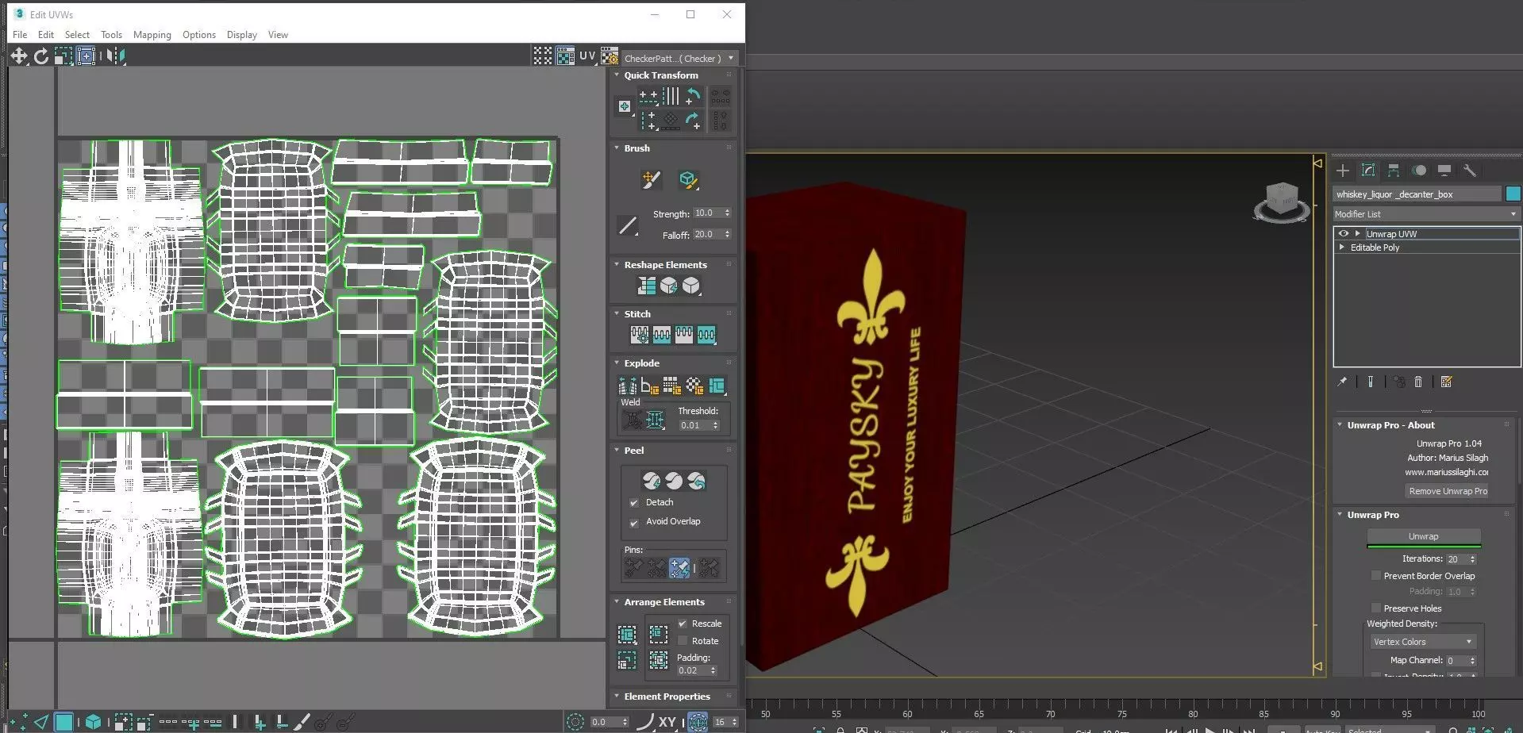Select Edge sub-object mode in bottom toolbar
The width and height of the screenshot is (1523, 733).
[41, 722]
